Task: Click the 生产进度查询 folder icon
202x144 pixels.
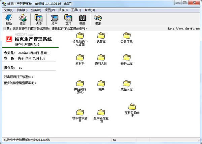Action: (101, 113)
